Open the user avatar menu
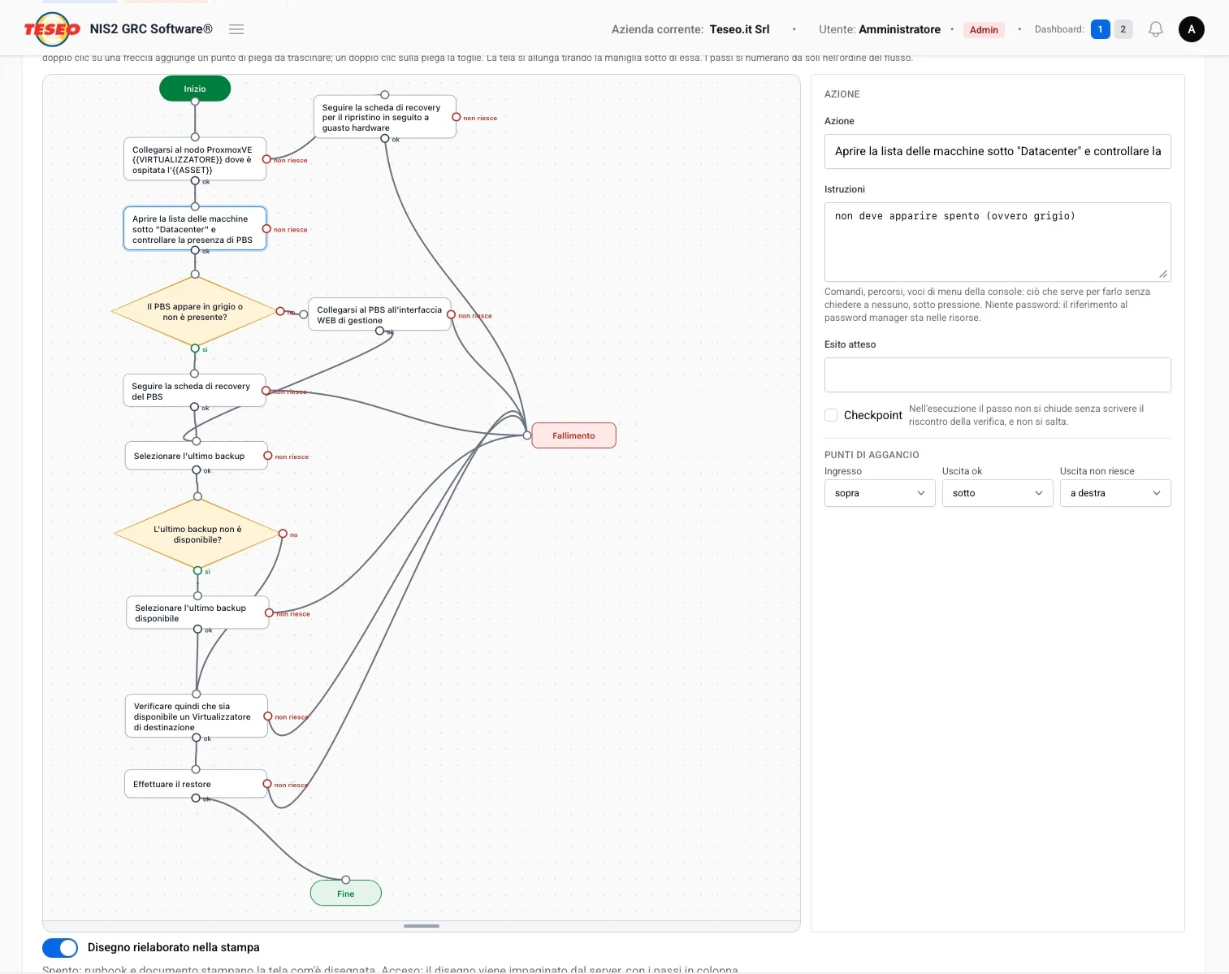Viewport: 1229px width, 974px height. pyautogui.click(x=1192, y=29)
